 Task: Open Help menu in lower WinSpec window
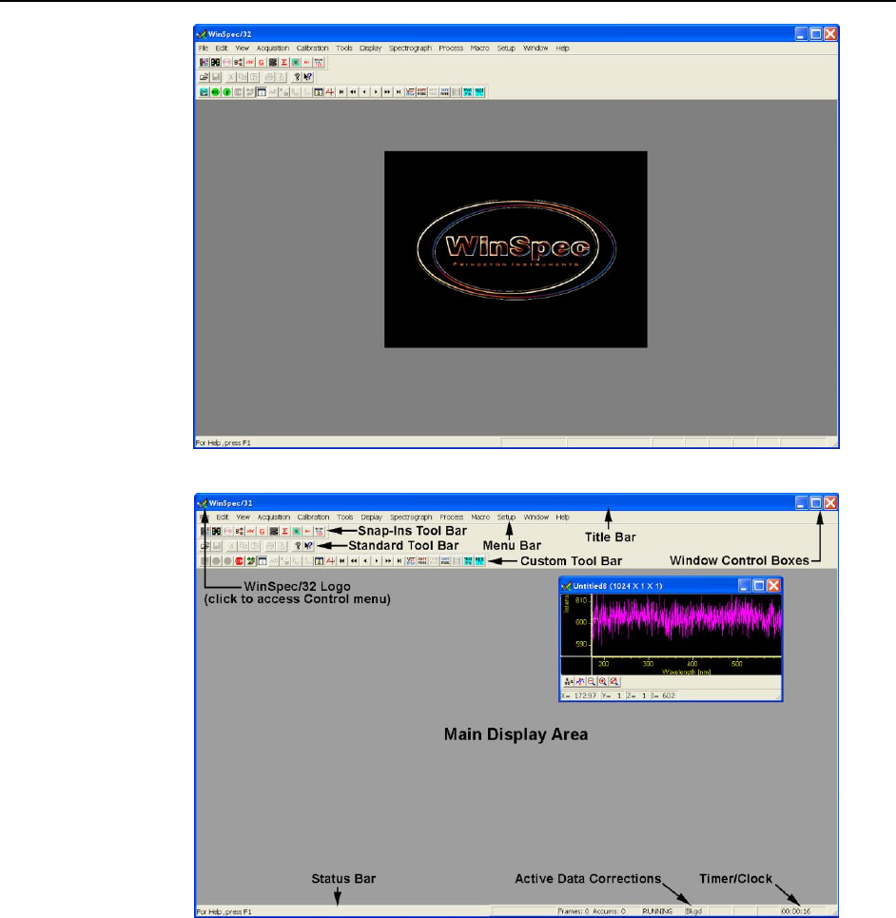(562, 517)
